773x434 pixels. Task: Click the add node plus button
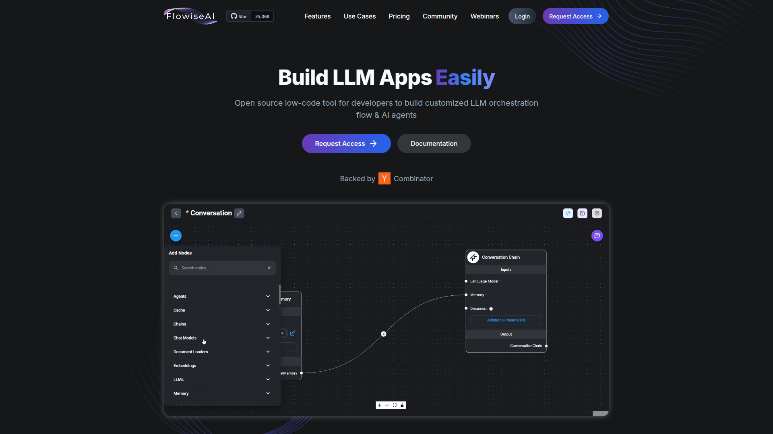176,235
